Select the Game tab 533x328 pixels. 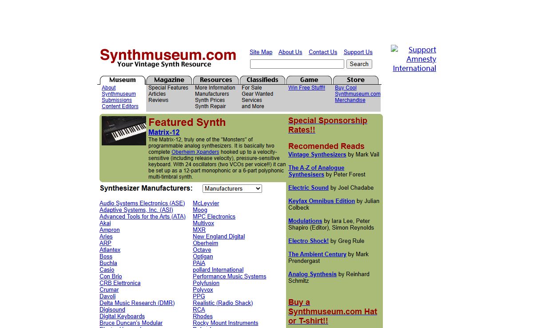point(309,80)
